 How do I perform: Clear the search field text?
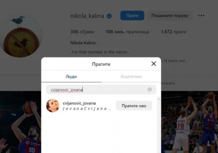[150, 90]
